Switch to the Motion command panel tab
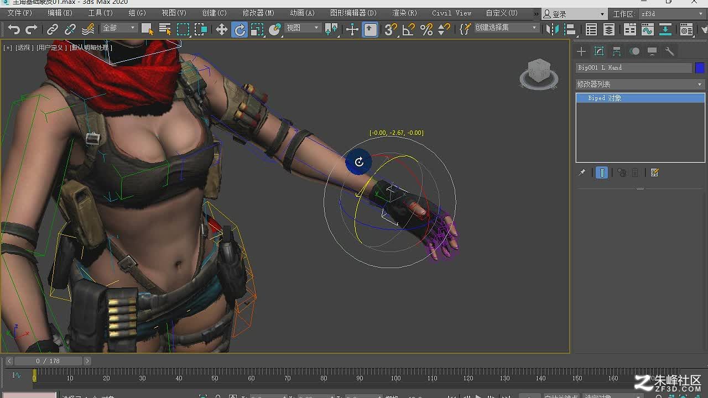The image size is (708, 398). (x=634, y=51)
